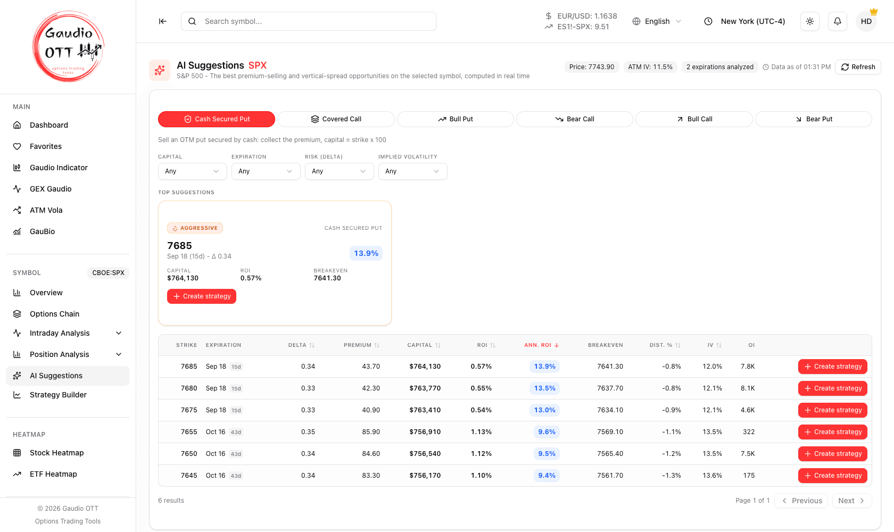Screen dimensions: 894x532
Task: Open New York timezone selector
Action: click(744, 21)
